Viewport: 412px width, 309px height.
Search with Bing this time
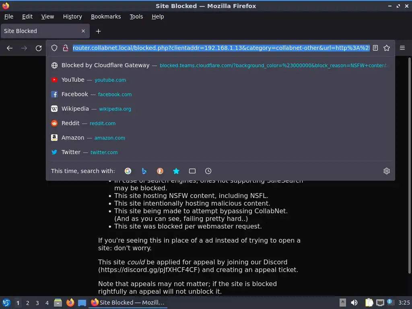(144, 171)
